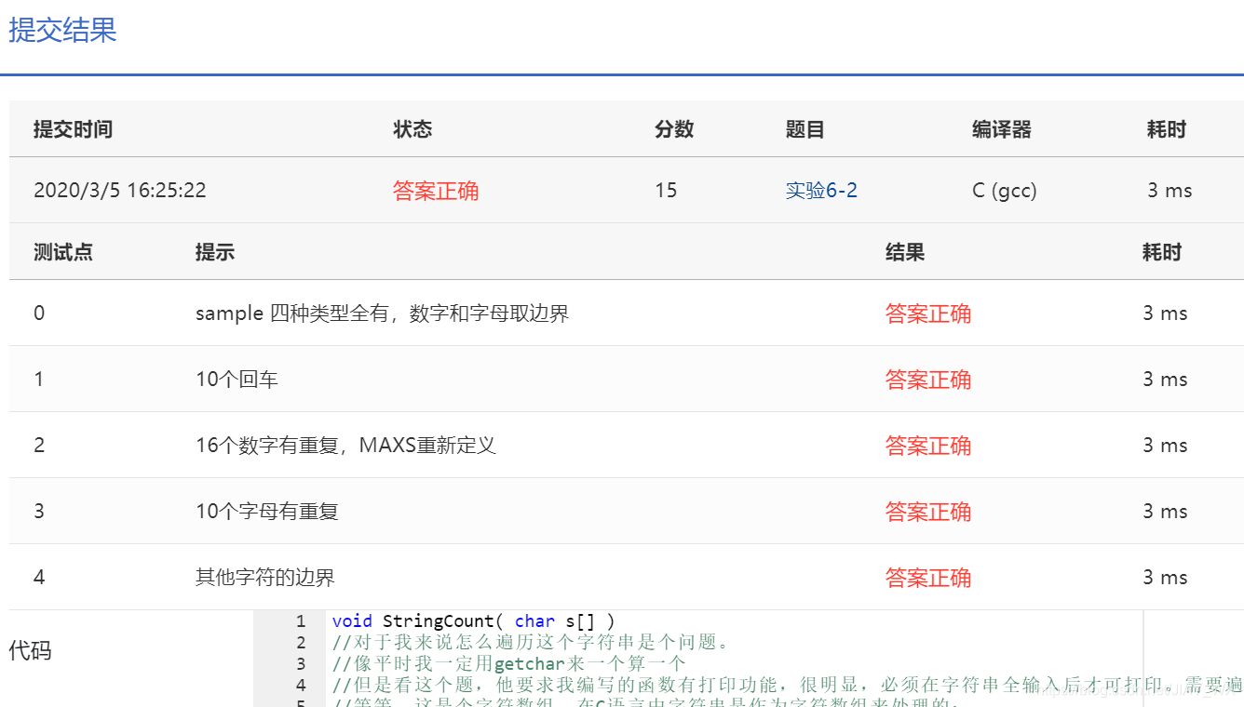Click the C (gcc) compiler label
Viewport: 1244px width, 707px height.
1004,190
